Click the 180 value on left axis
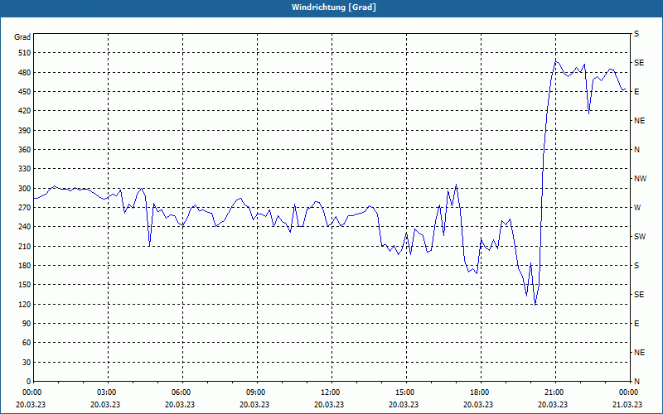 pos(25,266)
